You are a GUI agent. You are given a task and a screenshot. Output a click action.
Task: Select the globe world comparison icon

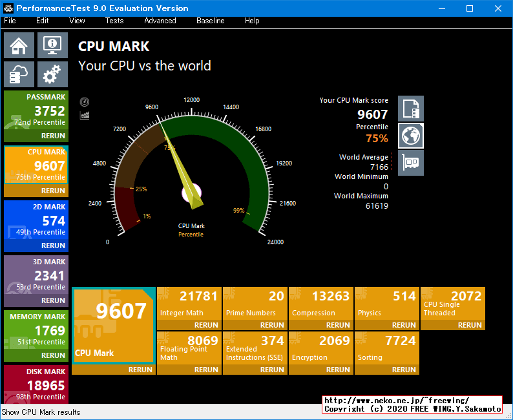411,136
